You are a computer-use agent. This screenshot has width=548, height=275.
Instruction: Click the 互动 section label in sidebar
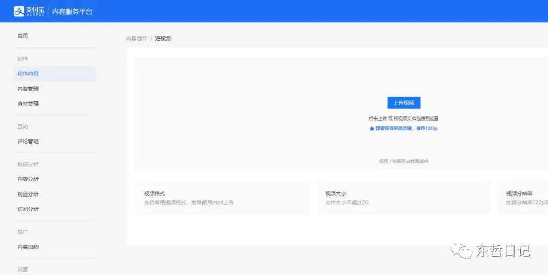(x=23, y=126)
